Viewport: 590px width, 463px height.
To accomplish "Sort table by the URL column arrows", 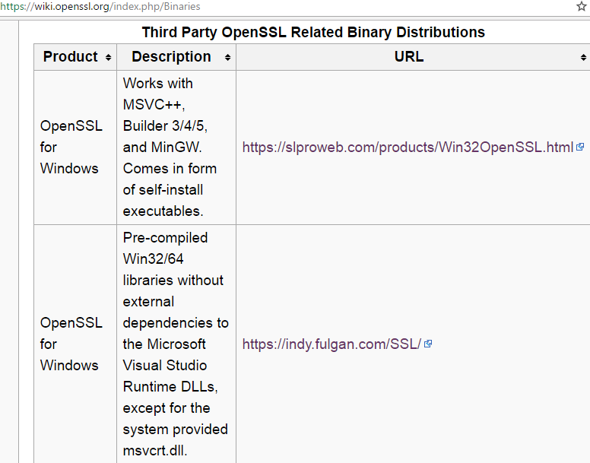I will (x=583, y=58).
